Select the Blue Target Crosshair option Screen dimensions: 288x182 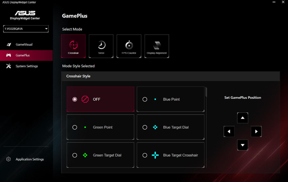coord(144,155)
